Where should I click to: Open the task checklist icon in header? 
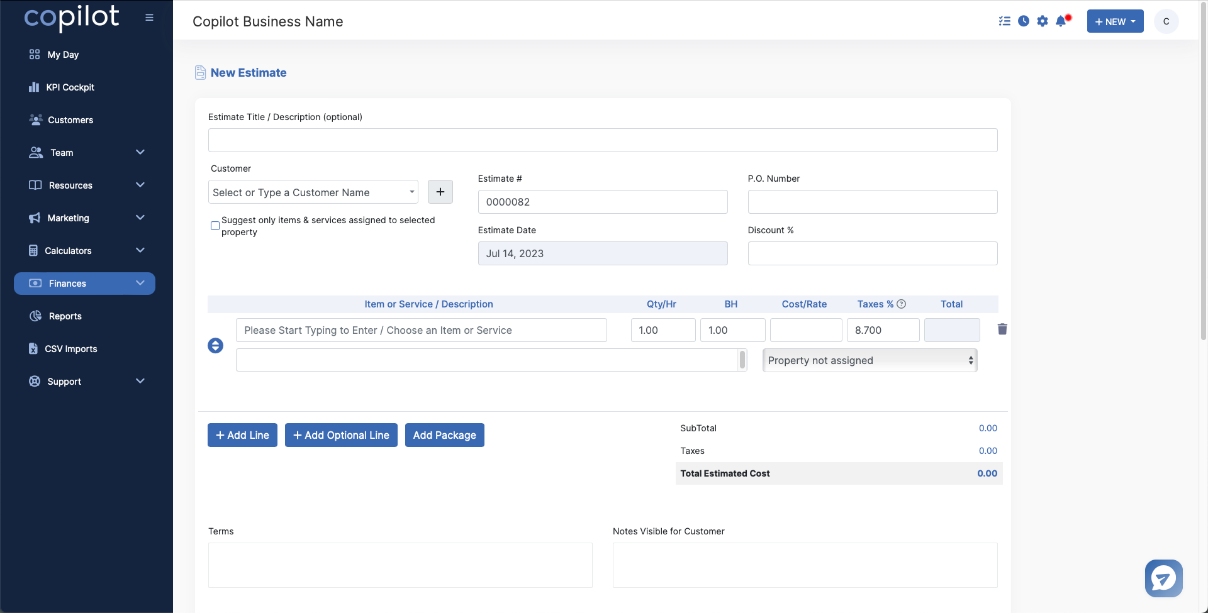pyautogui.click(x=1005, y=21)
